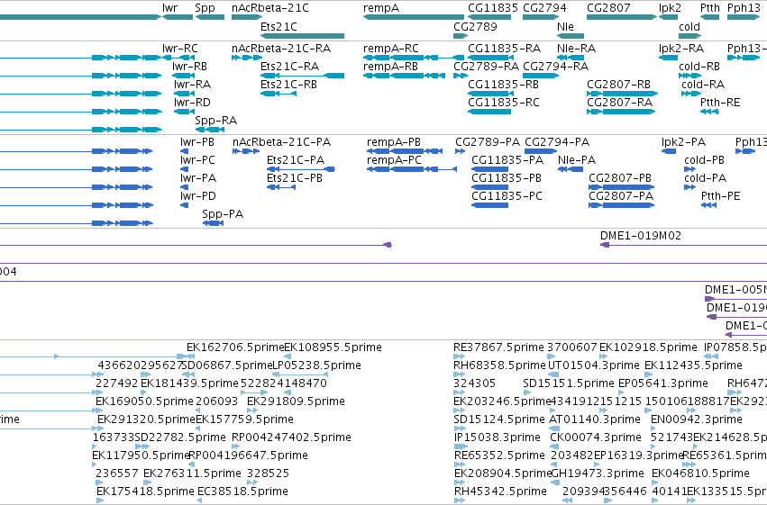Select the EK291809.5prime EST

(x=254, y=410)
